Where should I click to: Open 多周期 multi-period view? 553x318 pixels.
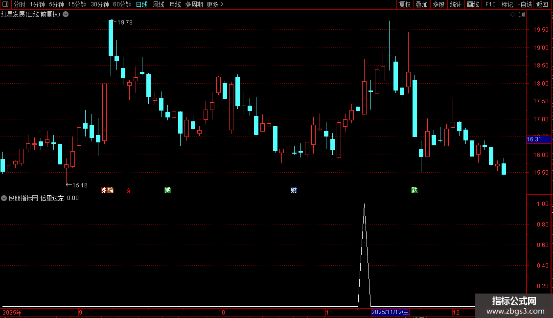[194, 4]
